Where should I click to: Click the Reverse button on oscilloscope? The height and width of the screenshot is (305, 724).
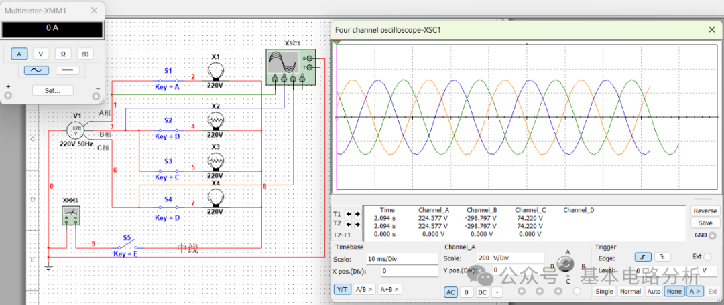point(705,211)
